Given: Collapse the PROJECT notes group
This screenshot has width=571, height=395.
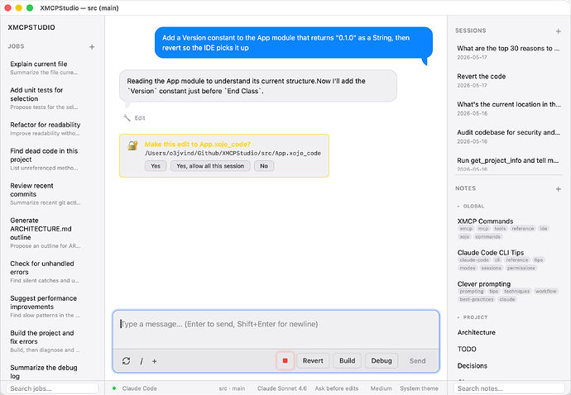Looking at the screenshot, I should tap(473, 317).
